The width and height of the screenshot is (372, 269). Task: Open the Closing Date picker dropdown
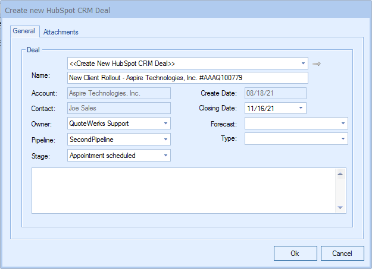click(301, 109)
